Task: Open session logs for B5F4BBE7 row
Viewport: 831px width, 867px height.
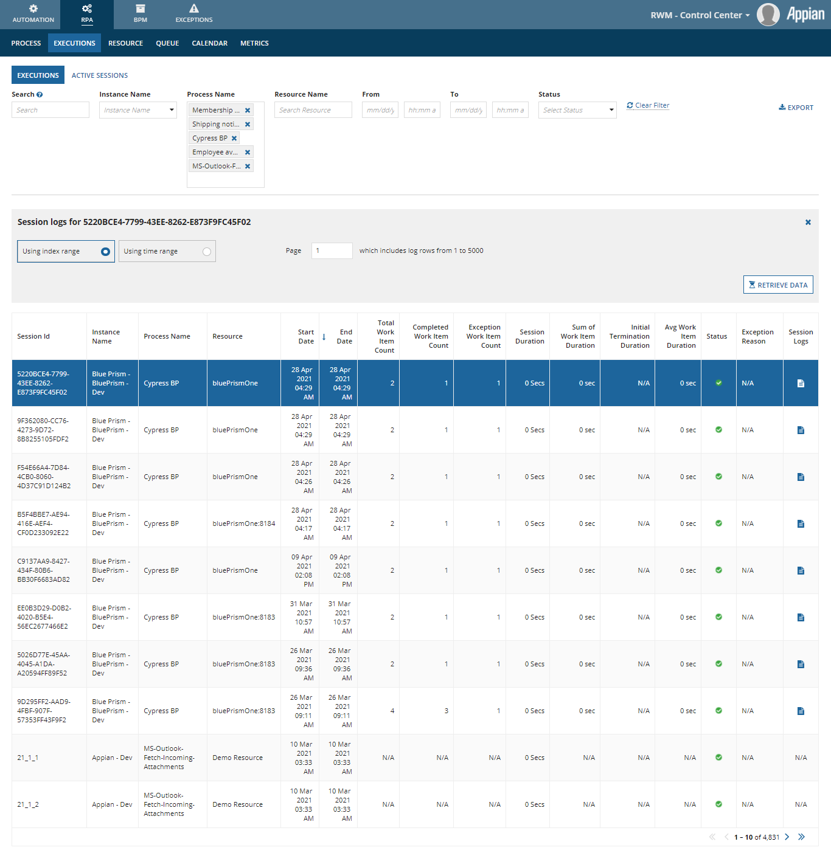Action: (x=801, y=523)
